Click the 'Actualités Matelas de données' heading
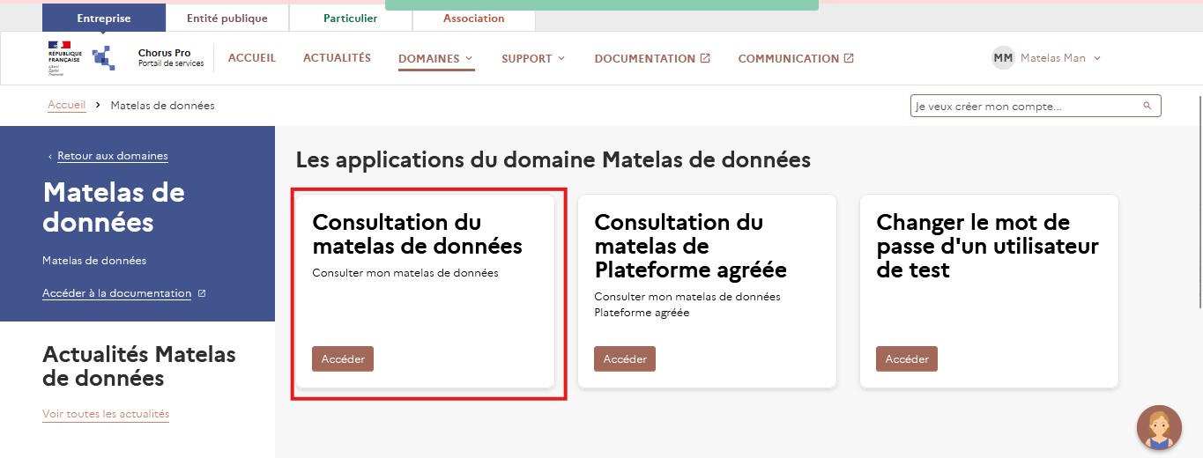Image resolution: width=1203 pixels, height=458 pixels. [x=139, y=366]
